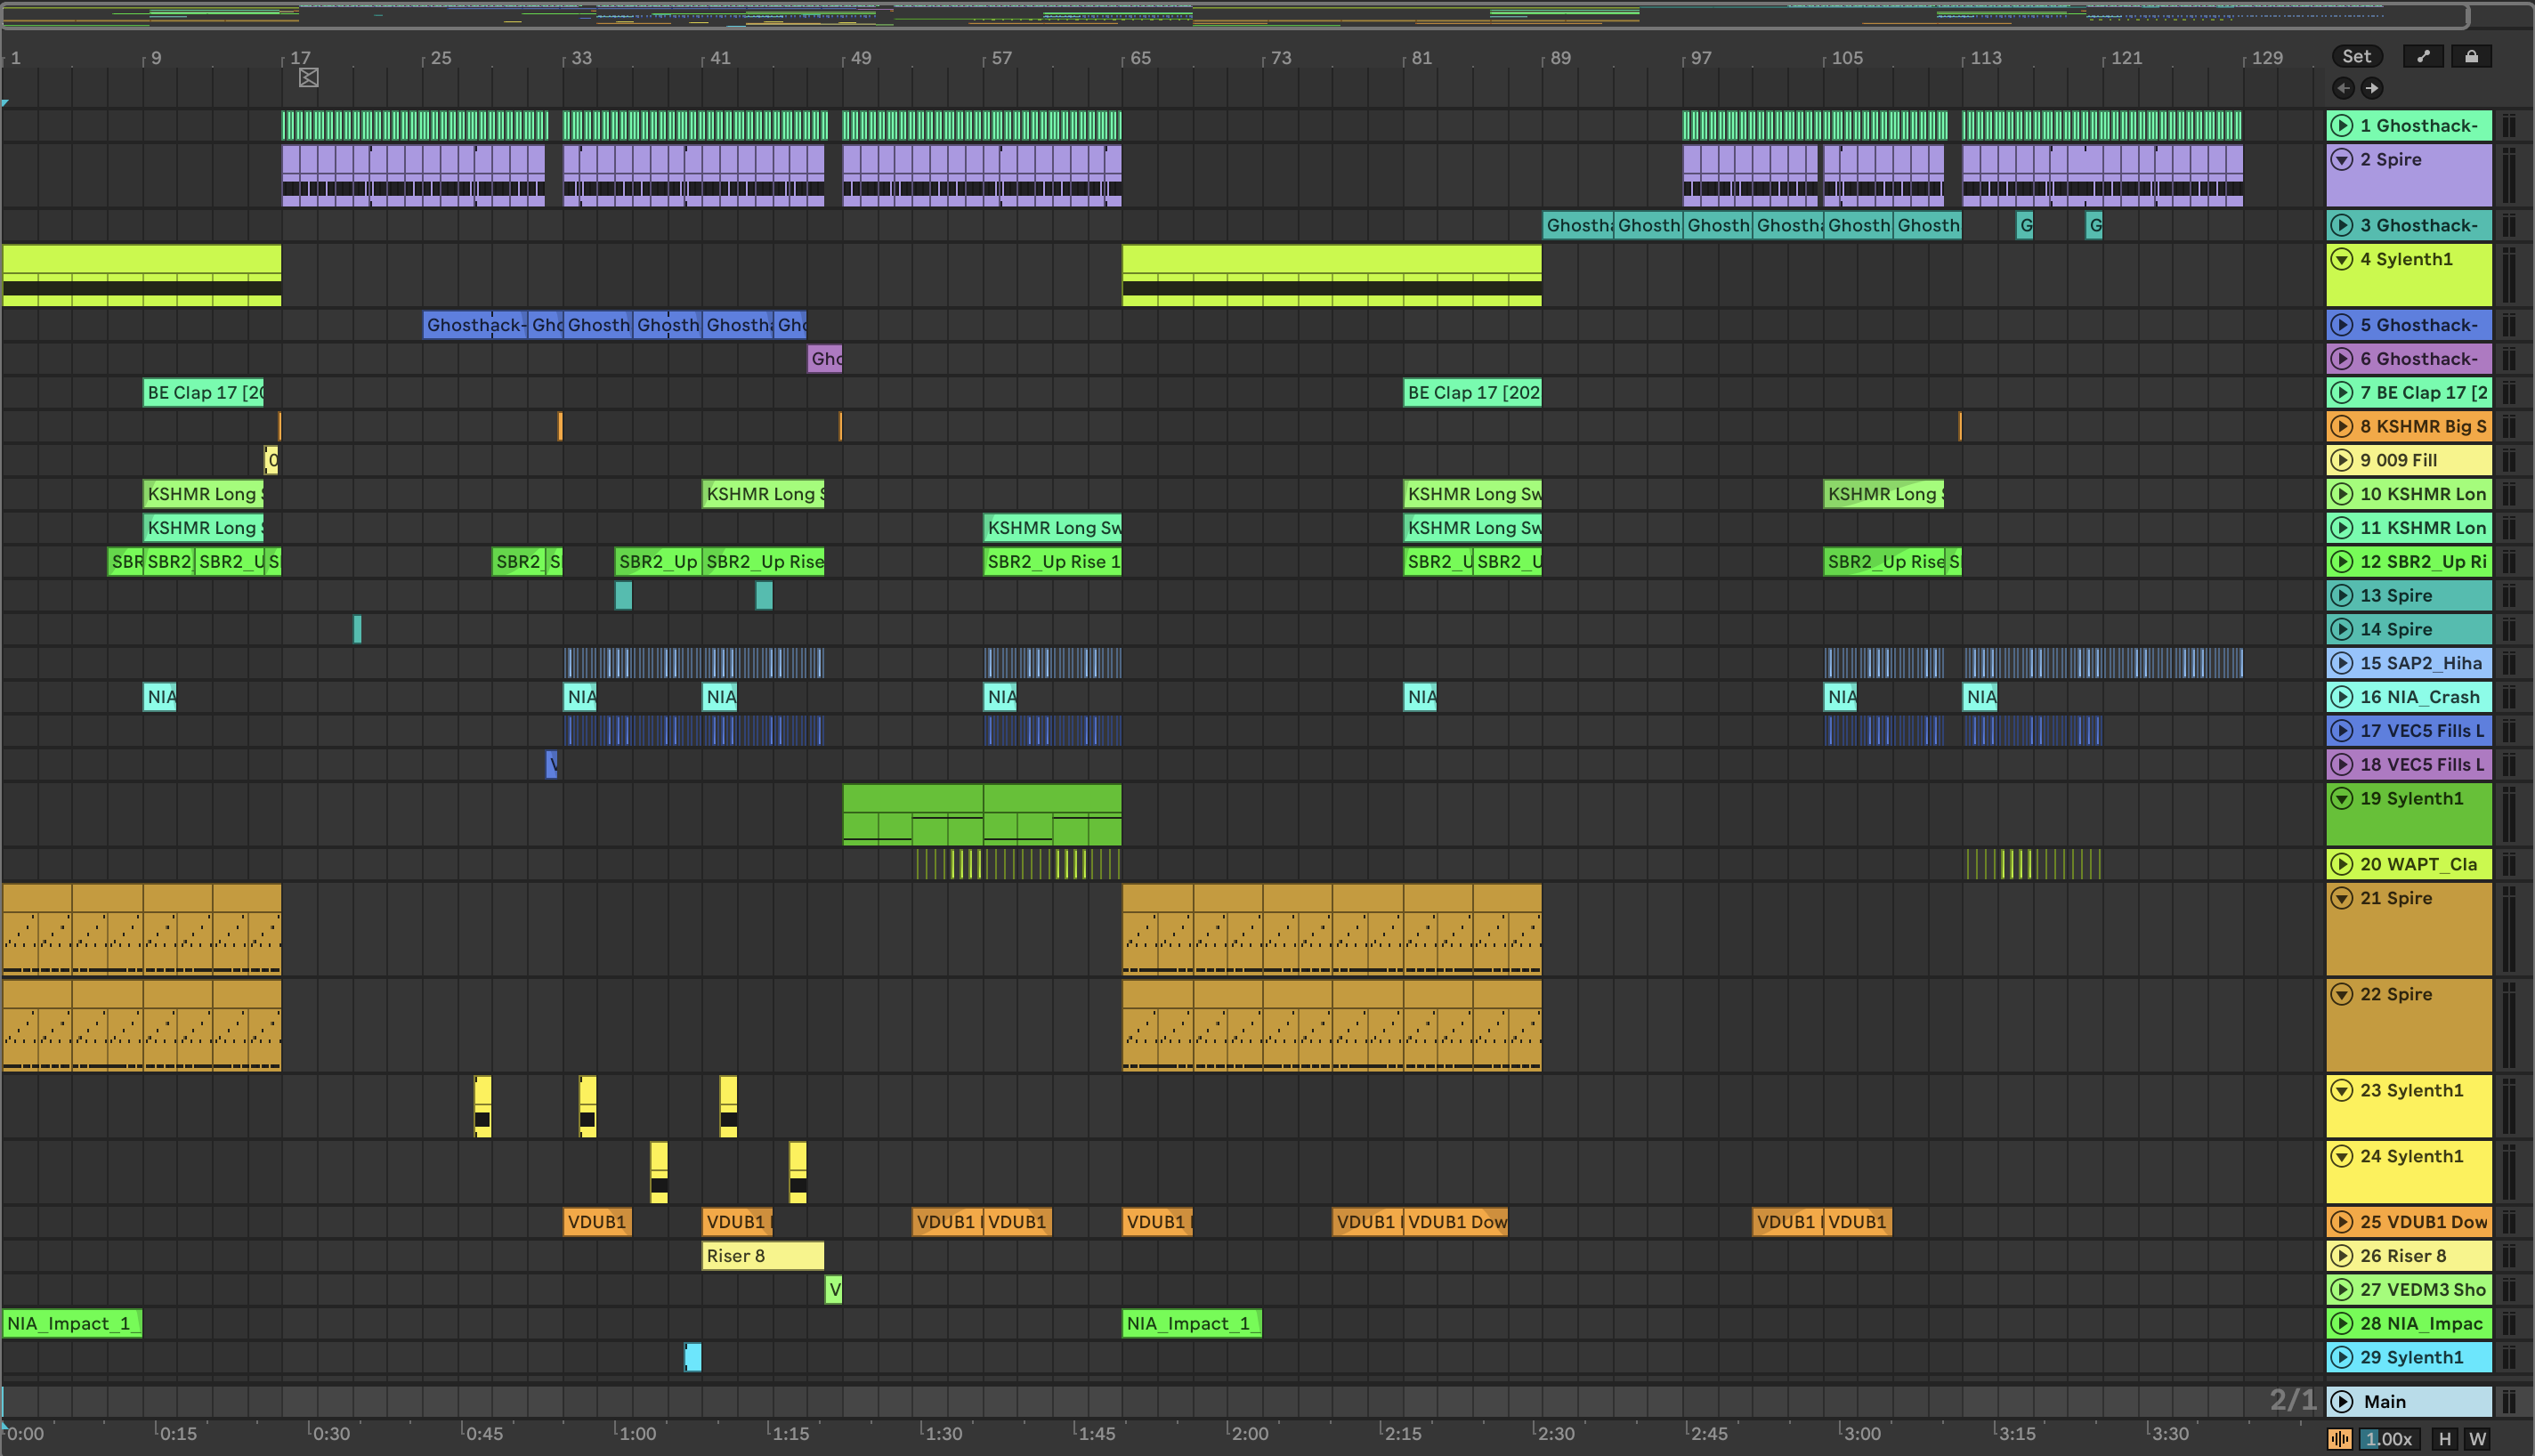The image size is (2535, 1456).
Task: Click unfold icon on 15 SAP2_Hiha track
Action: pos(2341,663)
